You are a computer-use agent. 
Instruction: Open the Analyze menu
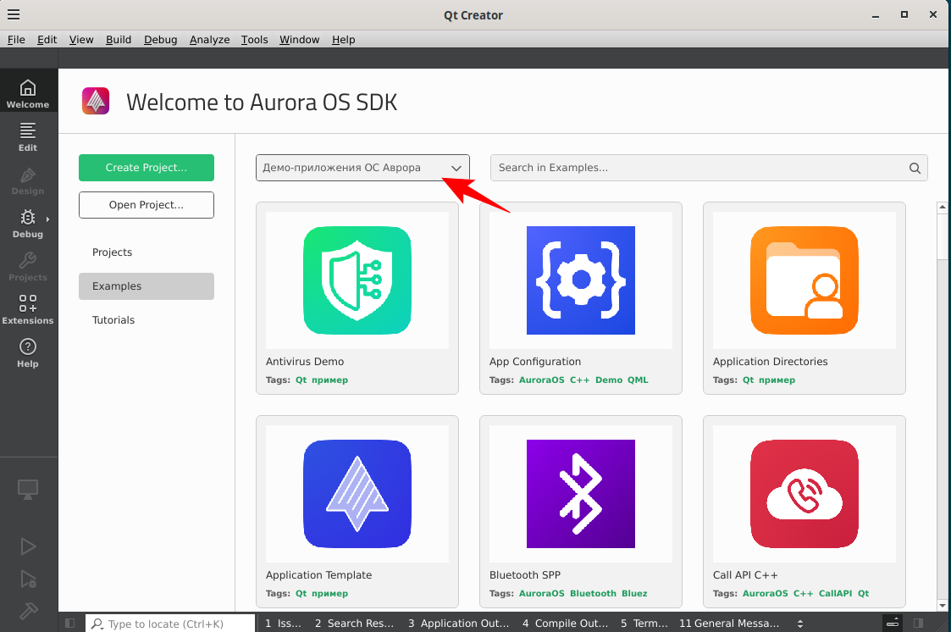click(209, 40)
